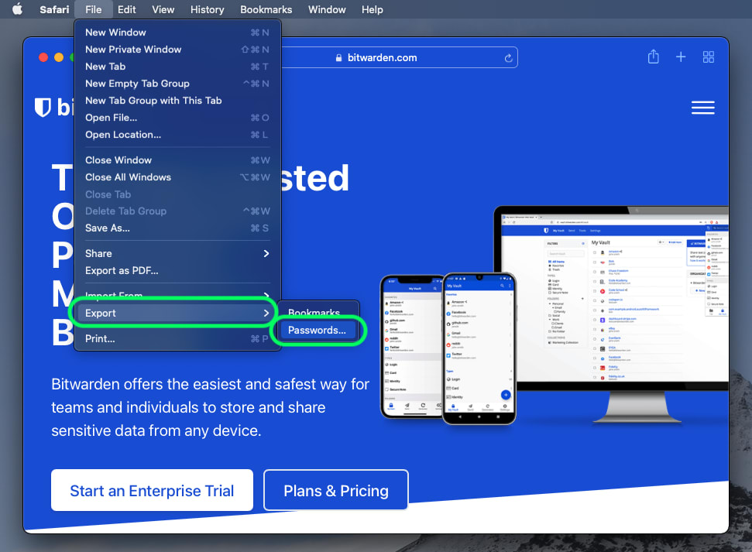The width and height of the screenshot is (752, 552).
Task: Open the Bitwarden site hamburger menu
Action: pos(702,108)
